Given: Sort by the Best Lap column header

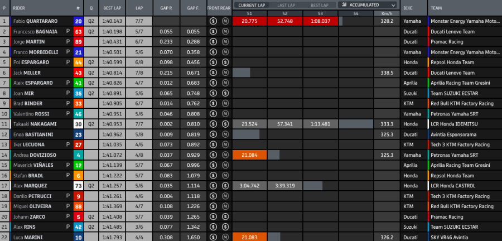Looking at the screenshot, I should pyautogui.click(x=113, y=8).
